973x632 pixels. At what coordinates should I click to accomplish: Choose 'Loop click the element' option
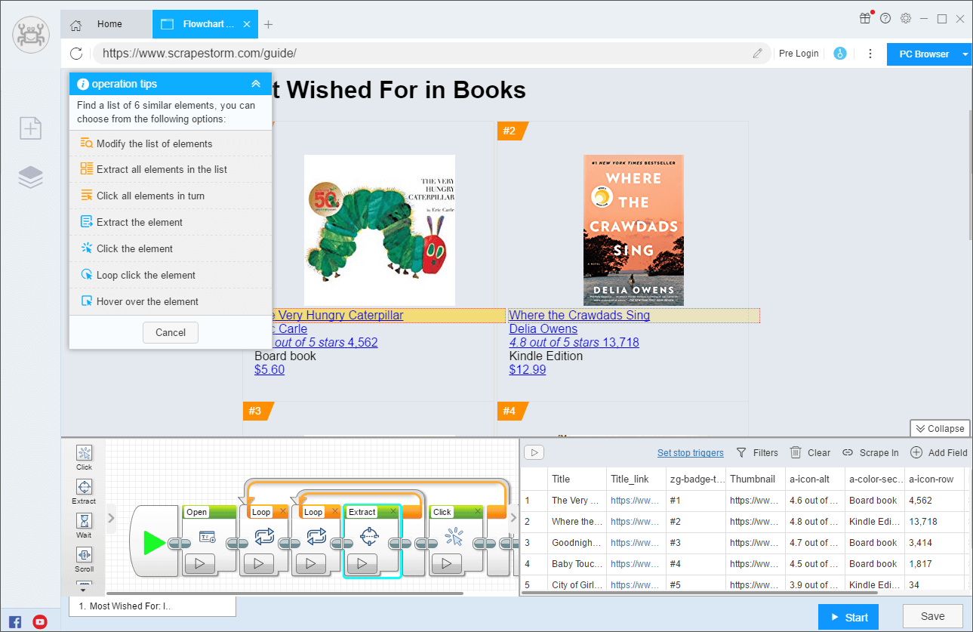tap(146, 276)
